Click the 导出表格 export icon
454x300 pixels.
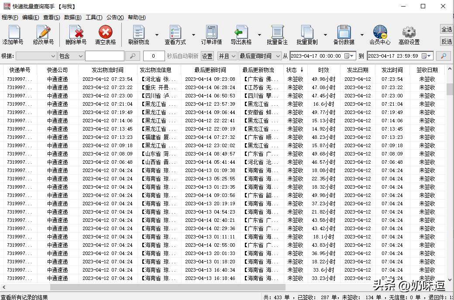241,34
